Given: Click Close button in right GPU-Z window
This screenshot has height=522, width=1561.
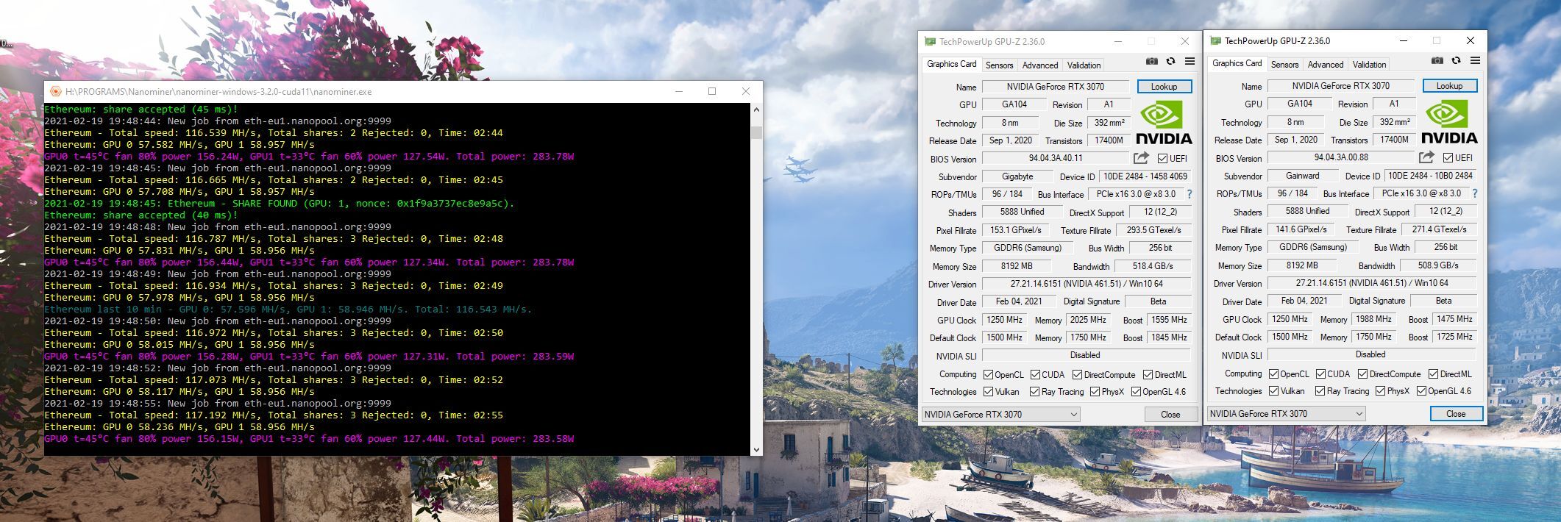Looking at the screenshot, I should pos(1456,414).
